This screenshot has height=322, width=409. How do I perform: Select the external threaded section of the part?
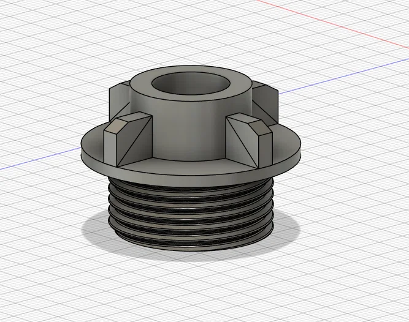(x=191, y=214)
